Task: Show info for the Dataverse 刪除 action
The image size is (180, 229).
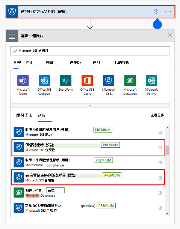Action: click(x=160, y=193)
